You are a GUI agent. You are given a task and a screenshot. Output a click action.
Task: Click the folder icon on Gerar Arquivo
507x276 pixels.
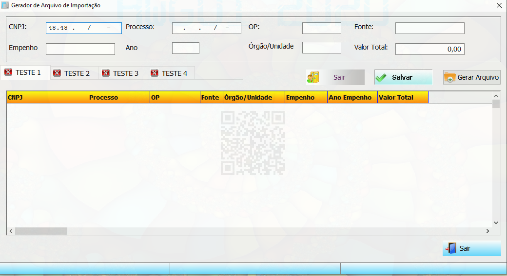[x=449, y=77]
